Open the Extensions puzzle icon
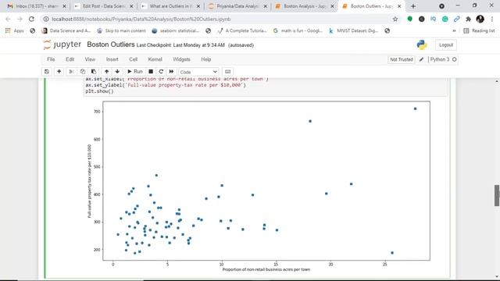This screenshot has width=500, height=281. (469, 19)
